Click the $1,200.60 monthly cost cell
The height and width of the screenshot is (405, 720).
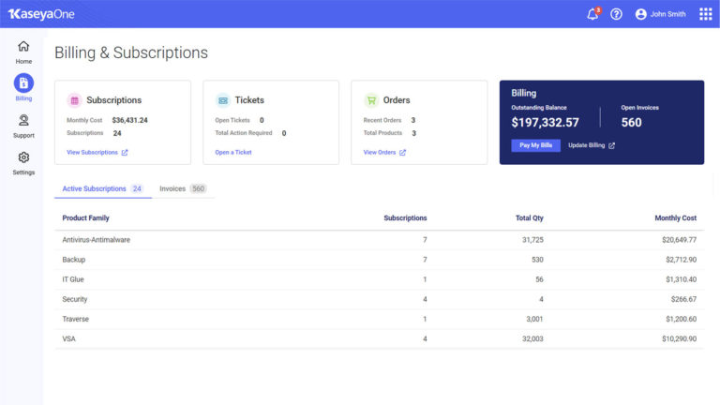pos(681,319)
